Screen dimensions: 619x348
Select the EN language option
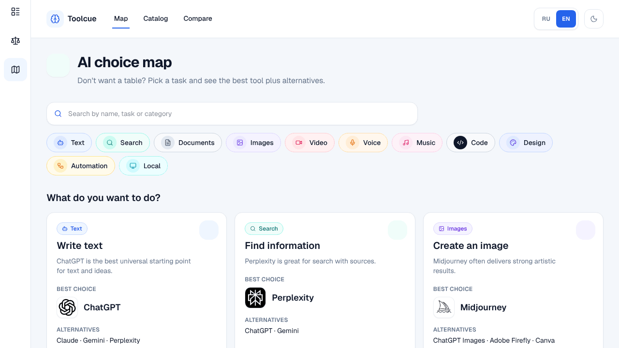pyautogui.click(x=566, y=19)
